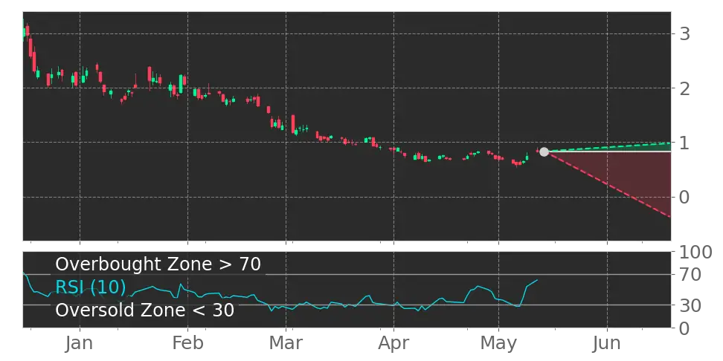Click the price axis value '1'
Screen dimensions: 723x361
[685, 143]
